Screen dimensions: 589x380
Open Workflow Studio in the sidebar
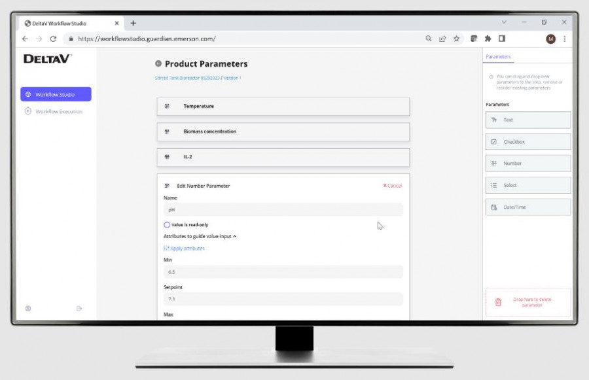56,94
